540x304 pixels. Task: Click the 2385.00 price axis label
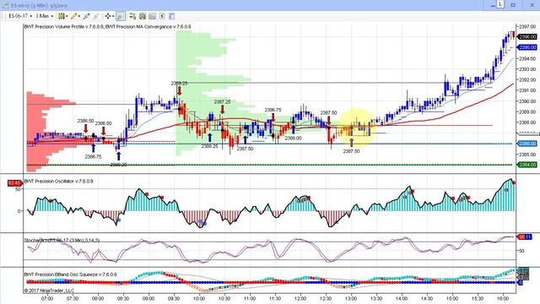click(527, 154)
